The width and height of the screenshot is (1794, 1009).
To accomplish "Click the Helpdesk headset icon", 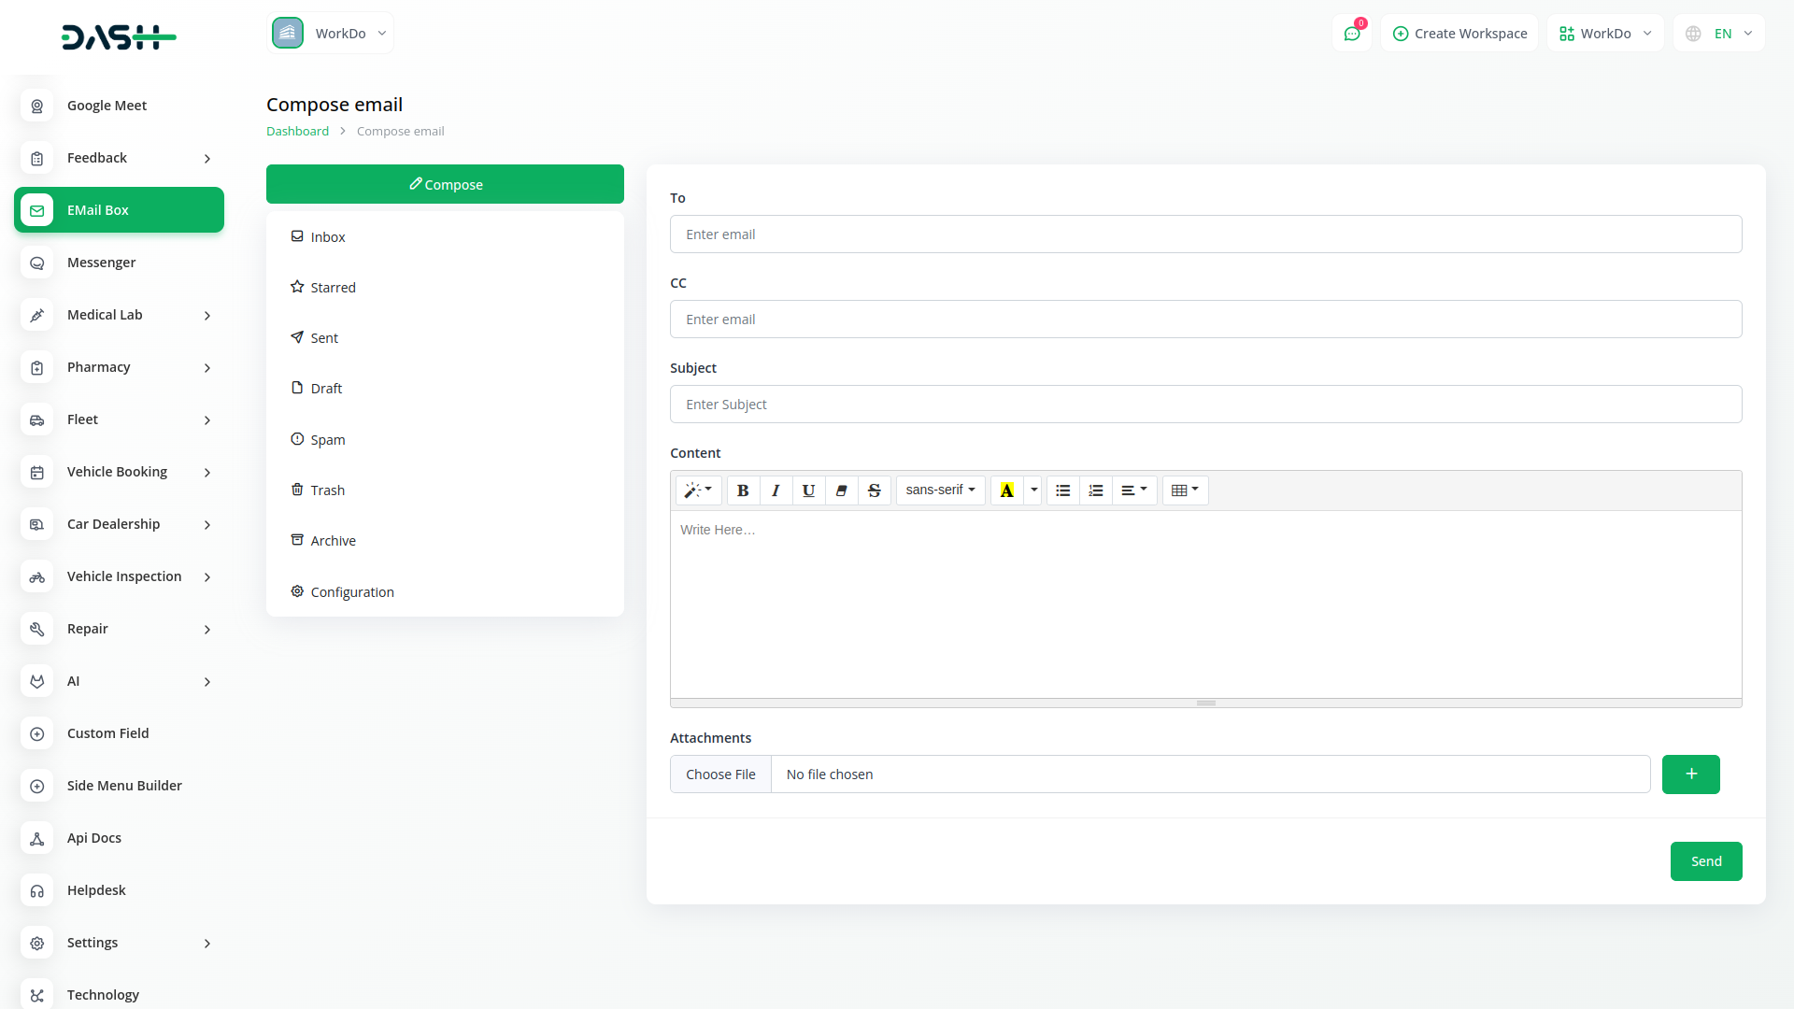I will tap(37, 890).
